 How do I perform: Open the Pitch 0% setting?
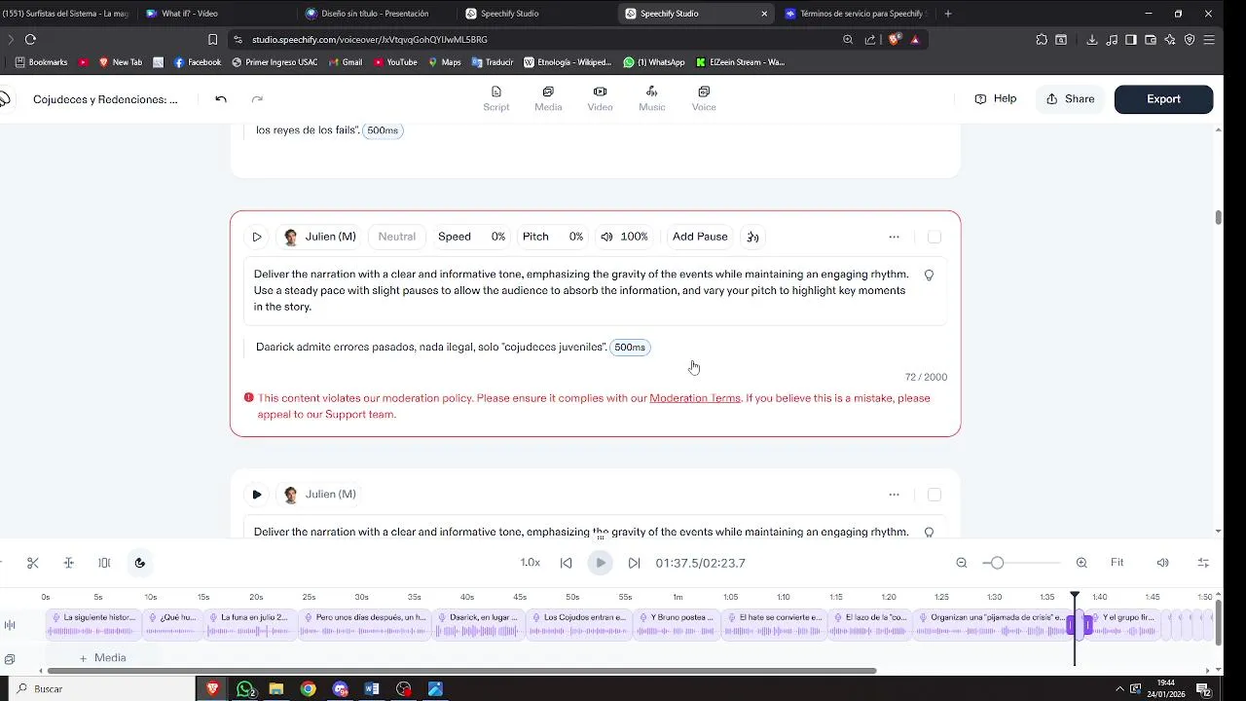coord(552,237)
